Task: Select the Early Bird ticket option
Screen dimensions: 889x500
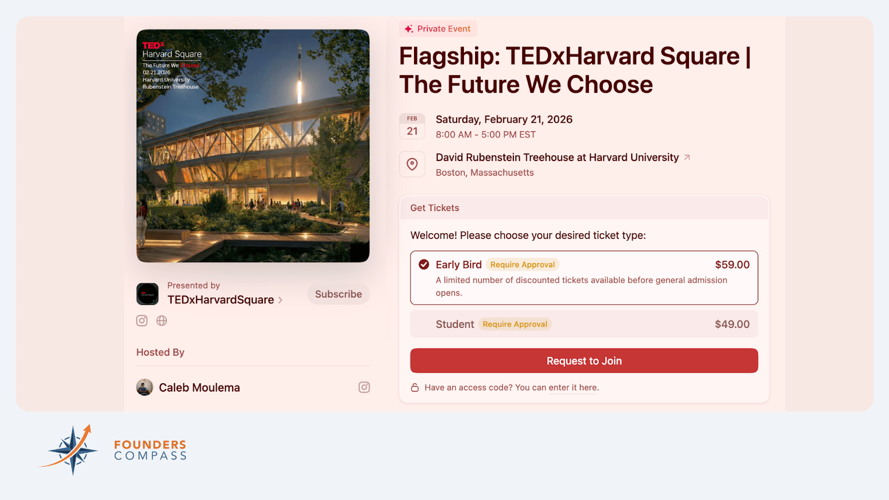Action: point(584,278)
